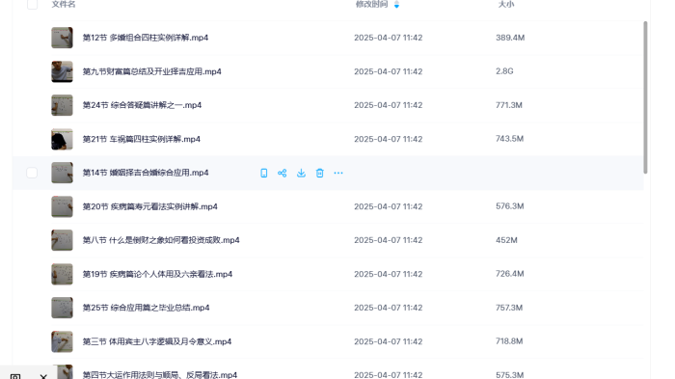Sort by the 修改时间 column header

tap(371, 4)
